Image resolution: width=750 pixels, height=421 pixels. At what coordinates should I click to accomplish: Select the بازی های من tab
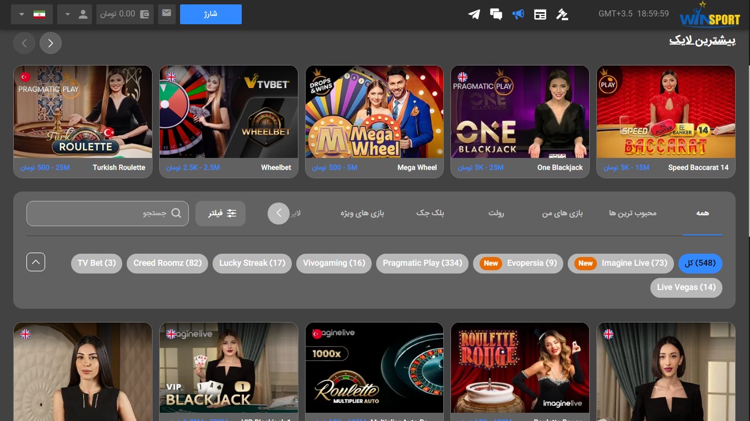562,213
